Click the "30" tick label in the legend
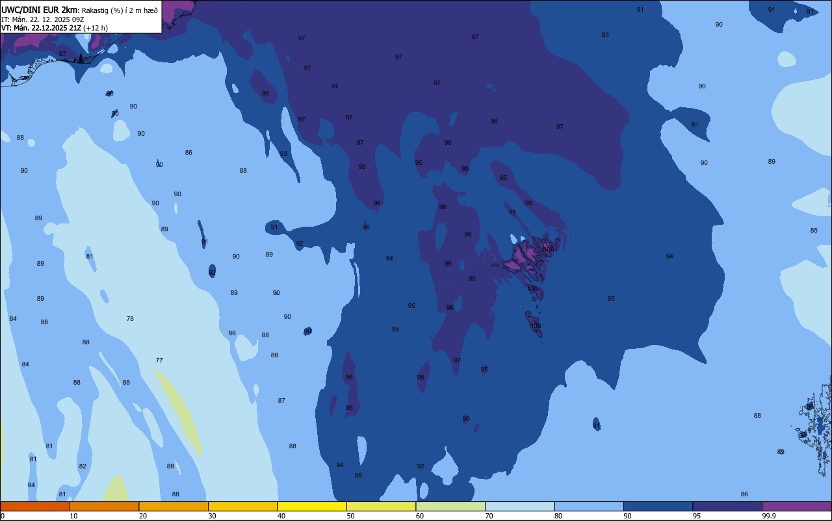Viewport: 832px width, 521px height. coord(212,516)
